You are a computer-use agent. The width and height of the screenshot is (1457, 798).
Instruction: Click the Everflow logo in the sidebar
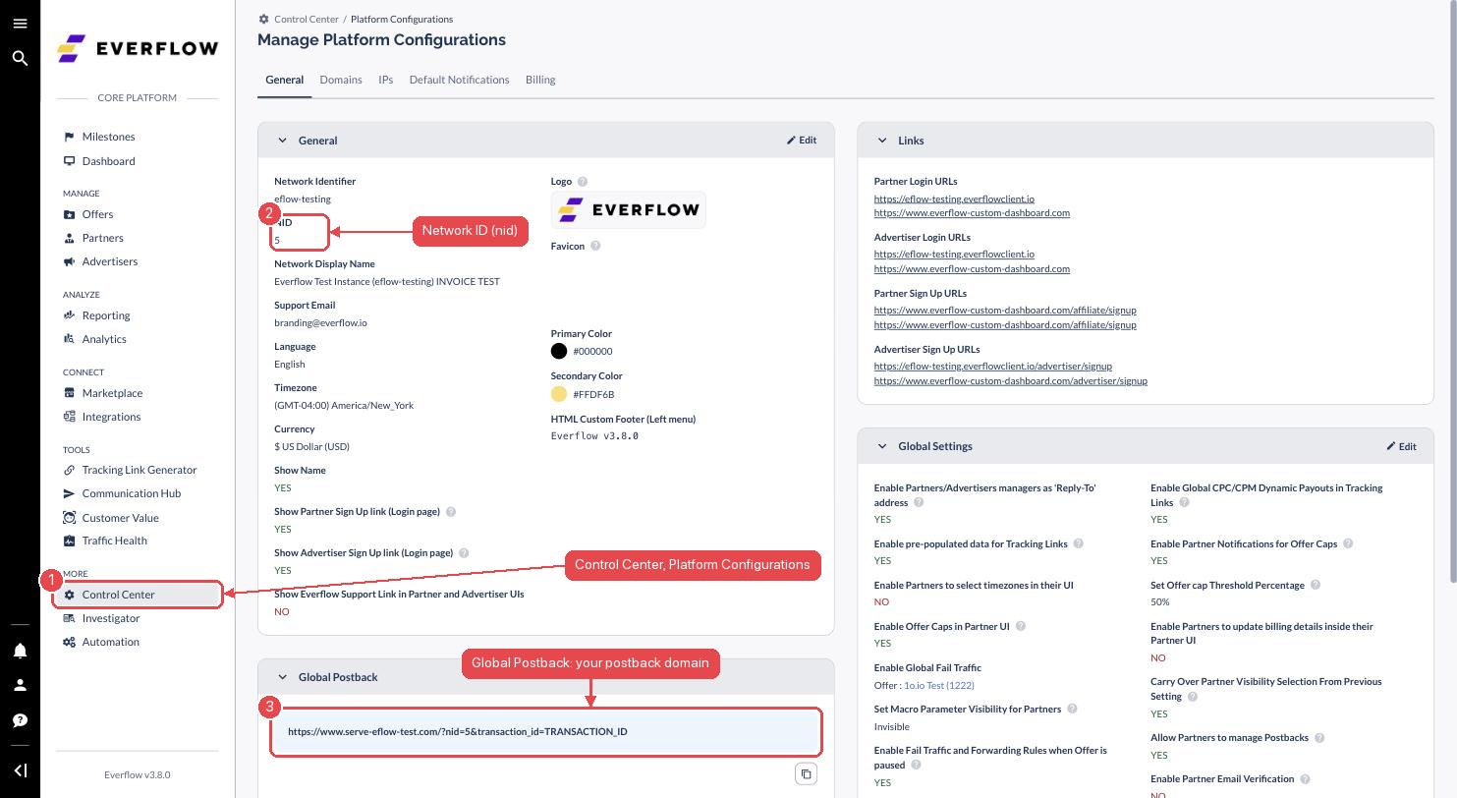point(138,48)
